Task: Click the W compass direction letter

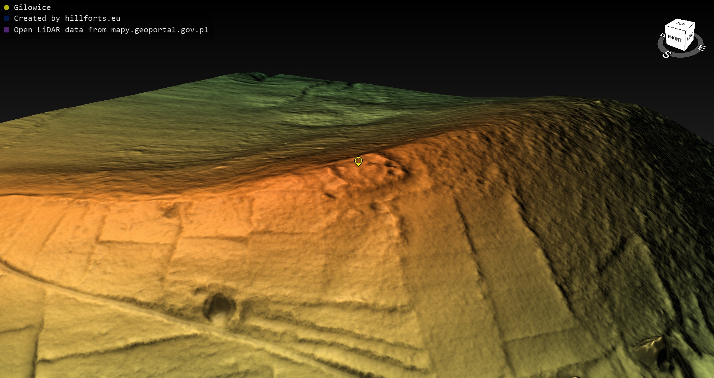Action: (x=662, y=35)
